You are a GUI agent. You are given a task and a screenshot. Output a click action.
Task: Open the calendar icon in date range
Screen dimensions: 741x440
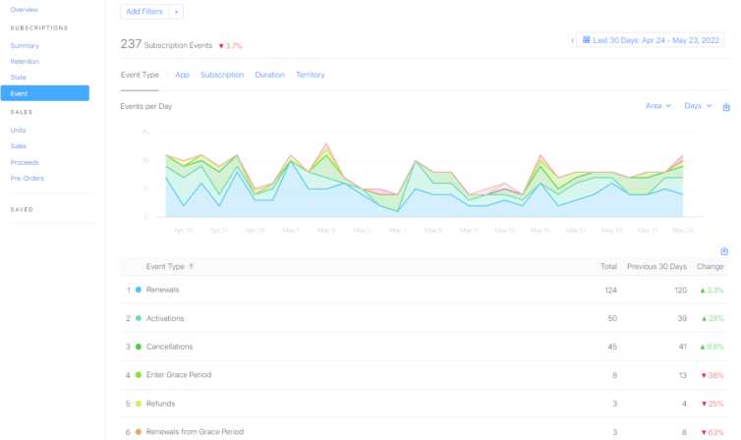point(586,40)
